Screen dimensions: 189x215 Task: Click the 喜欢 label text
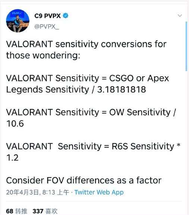pyautogui.click(x=51, y=211)
